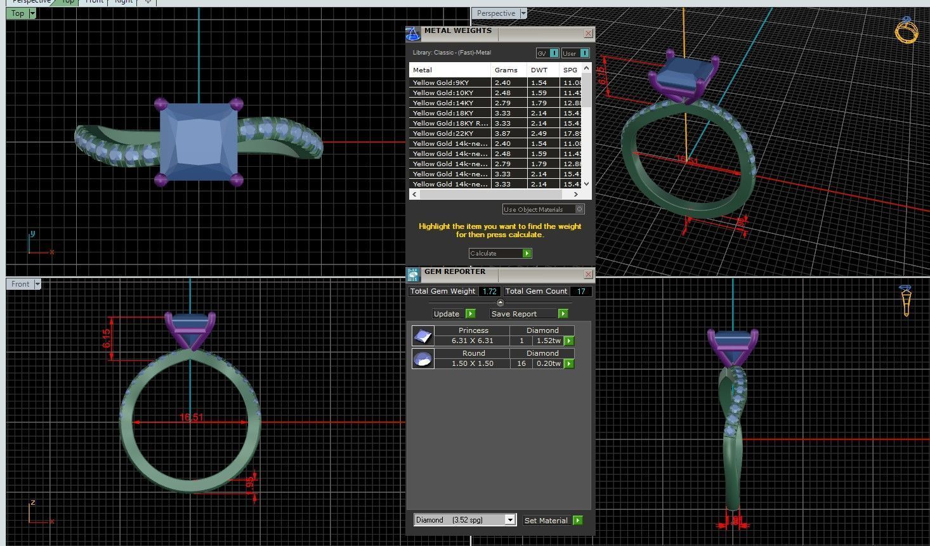The image size is (930, 546).
Task: Close the Metal Weights panel
Action: pyautogui.click(x=588, y=34)
